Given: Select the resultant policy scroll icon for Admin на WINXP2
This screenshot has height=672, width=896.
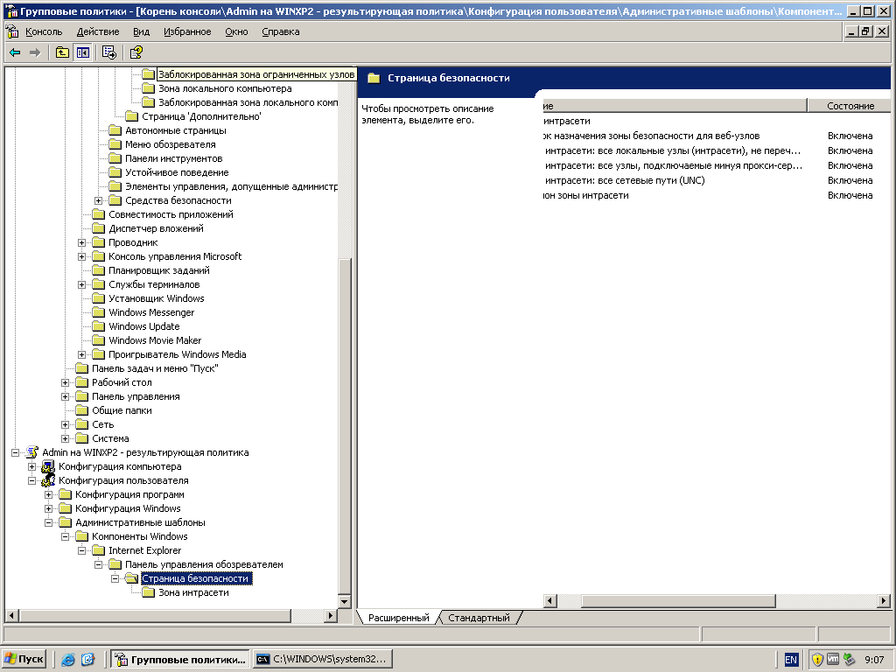Looking at the screenshot, I should pos(32,452).
